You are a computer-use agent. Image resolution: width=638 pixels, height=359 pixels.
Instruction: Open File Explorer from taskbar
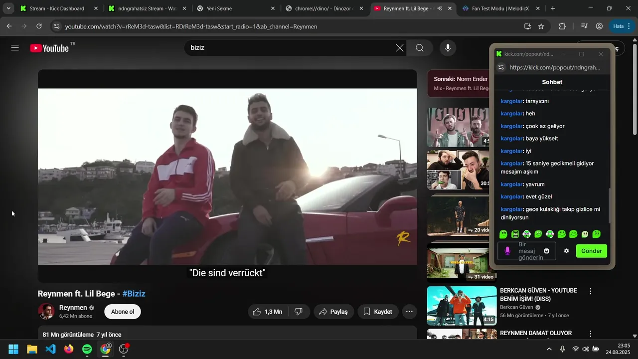(x=32, y=349)
